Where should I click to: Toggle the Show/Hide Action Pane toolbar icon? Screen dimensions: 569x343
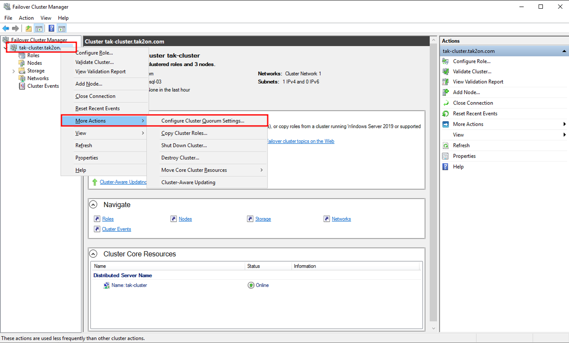click(x=62, y=28)
